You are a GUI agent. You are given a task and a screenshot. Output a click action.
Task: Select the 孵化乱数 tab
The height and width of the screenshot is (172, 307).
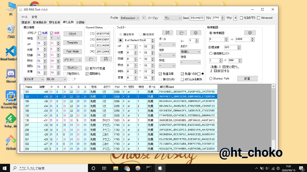(69, 22)
